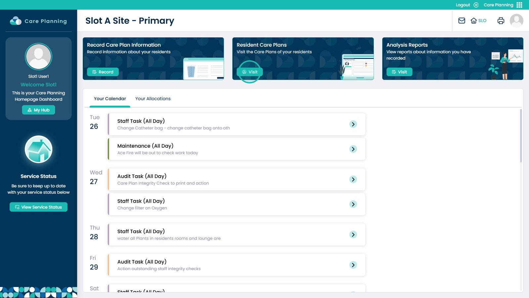Click the SLO home icon
Image resolution: width=529 pixels, height=298 pixels.
[x=474, y=21]
